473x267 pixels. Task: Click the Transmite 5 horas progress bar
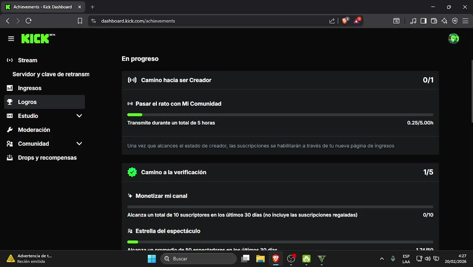point(280,115)
